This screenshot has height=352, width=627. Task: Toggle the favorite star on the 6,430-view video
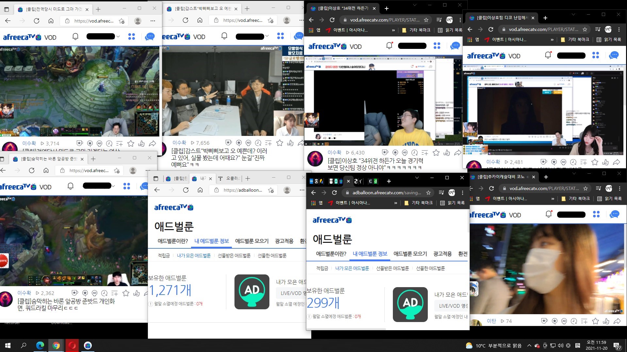tap(436, 153)
